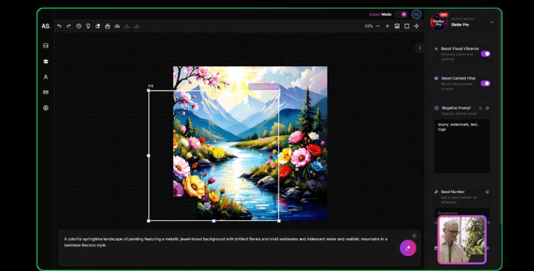Click the Seed Number heading

click(x=453, y=192)
